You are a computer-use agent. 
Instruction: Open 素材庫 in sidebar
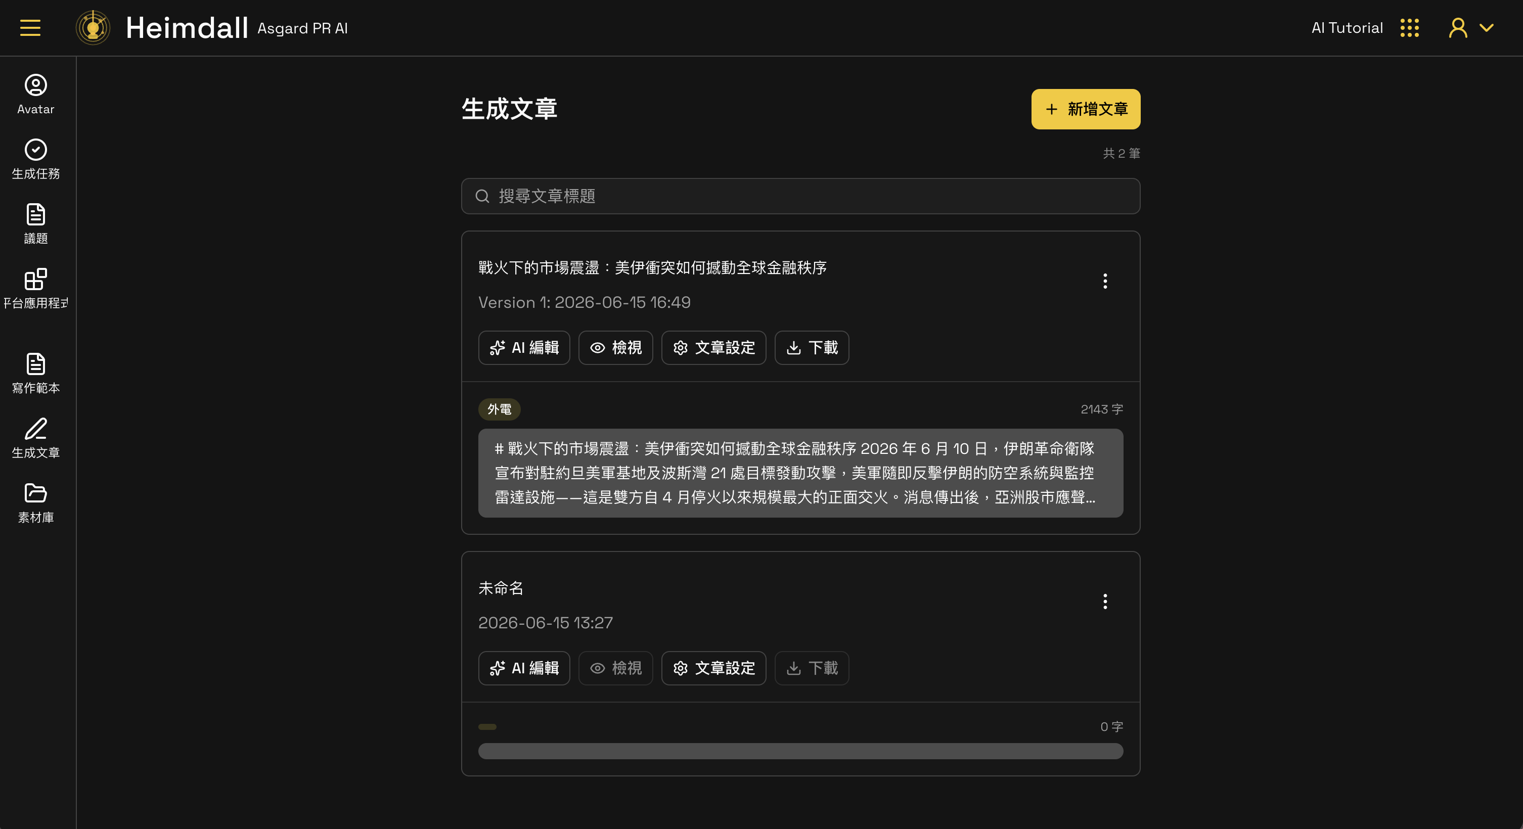pyautogui.click(x=35, y=503)
